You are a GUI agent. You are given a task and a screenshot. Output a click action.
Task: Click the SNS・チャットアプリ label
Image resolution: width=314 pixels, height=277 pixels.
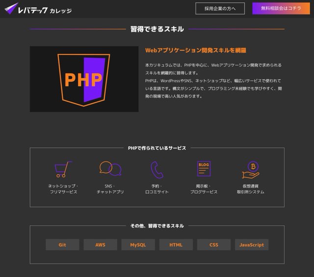[x=110, y=189]
